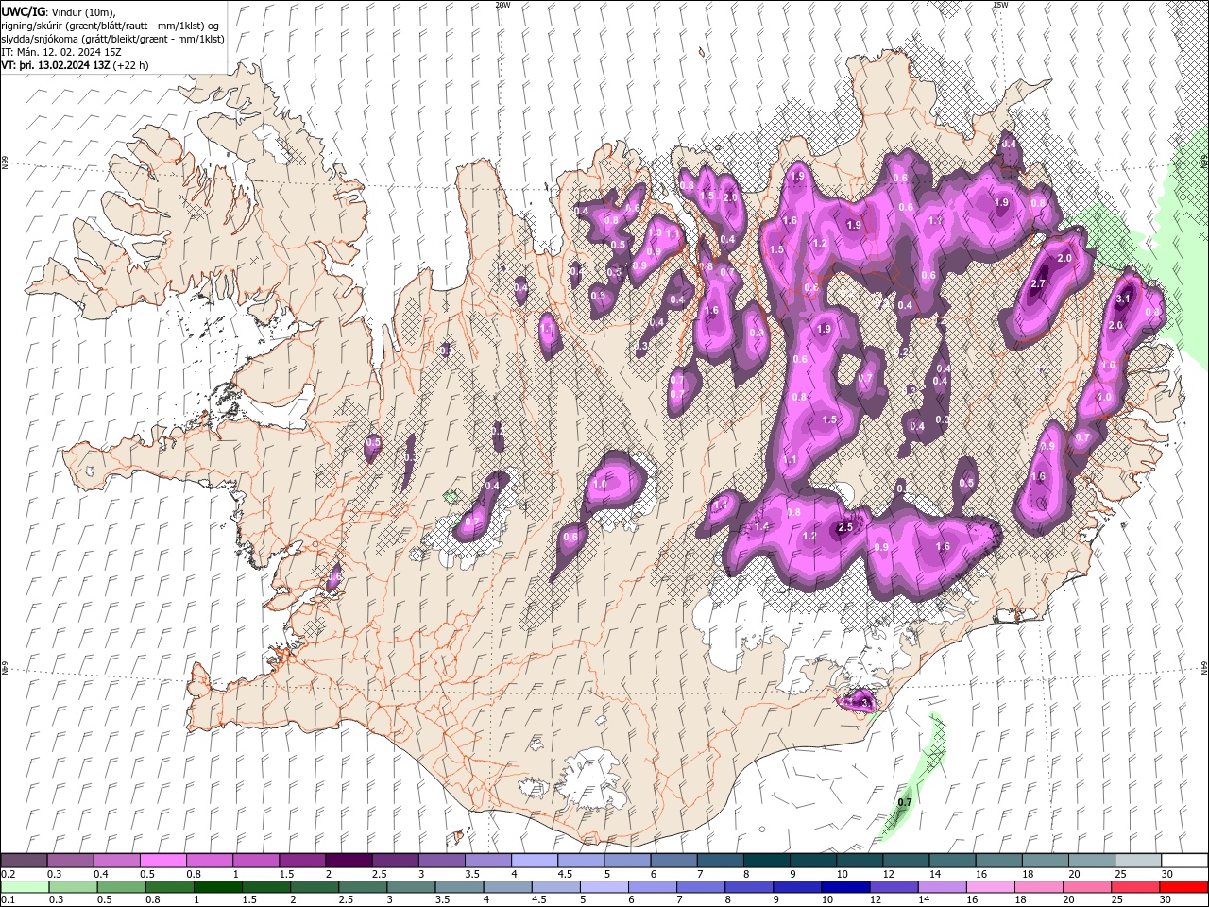1209x907 pixels.
Task: Click the '0.7' rain value on the green offshore band
Action: click(905, 803)
